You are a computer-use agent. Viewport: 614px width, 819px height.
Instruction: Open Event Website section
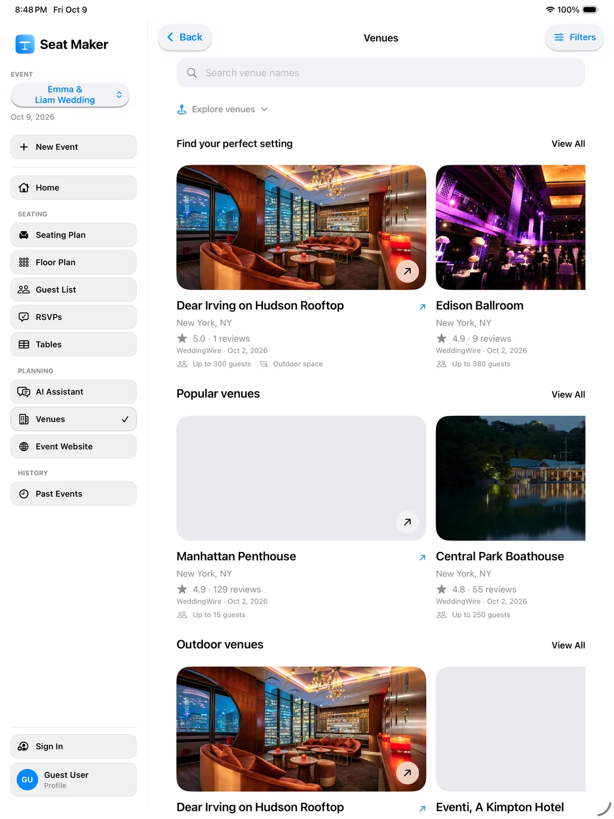[74, 447]
